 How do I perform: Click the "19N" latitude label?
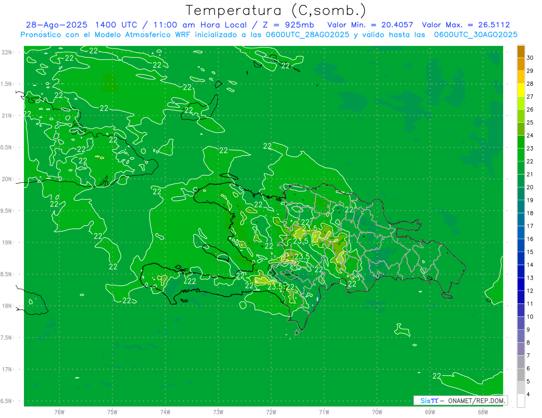pyautogui.click(x=7, y=242)
